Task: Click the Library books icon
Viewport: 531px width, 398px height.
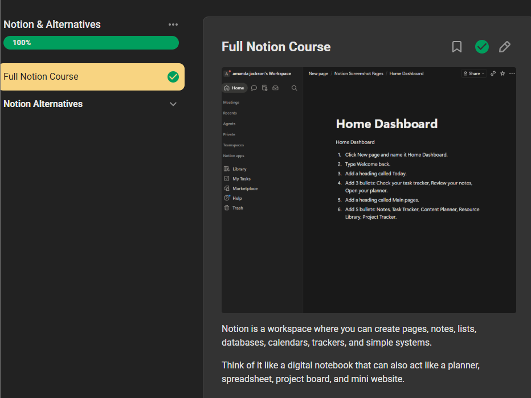Action: [227, 169]
